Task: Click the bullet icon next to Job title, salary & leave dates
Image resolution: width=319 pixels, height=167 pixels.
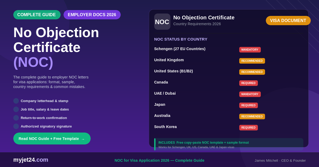Action: (x=16, y=109)
